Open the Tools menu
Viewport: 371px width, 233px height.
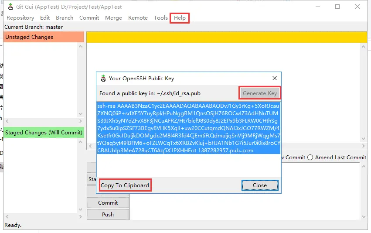(161, 18)
